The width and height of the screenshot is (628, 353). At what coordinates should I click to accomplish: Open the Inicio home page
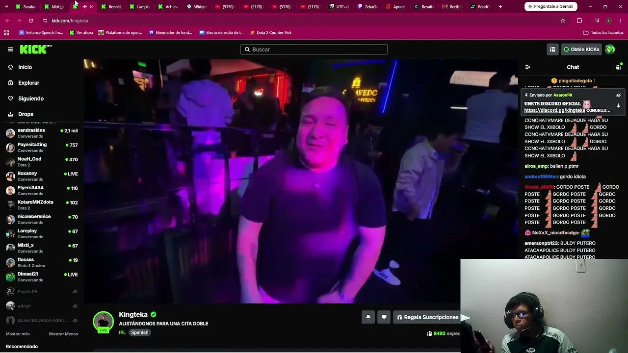click(x=25, y=67)
